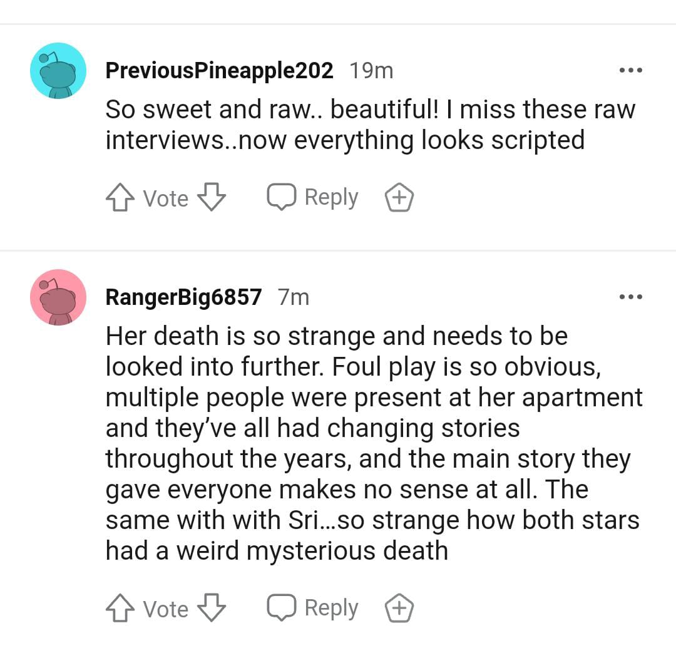Open RangerBig6857's pink avatar

click(58, 297)
